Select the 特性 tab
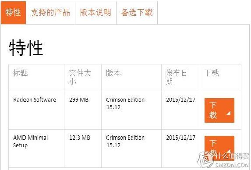 pyautogui.click(x=13, y=13)
